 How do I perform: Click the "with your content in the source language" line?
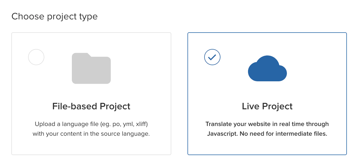[x=91, y=134]
